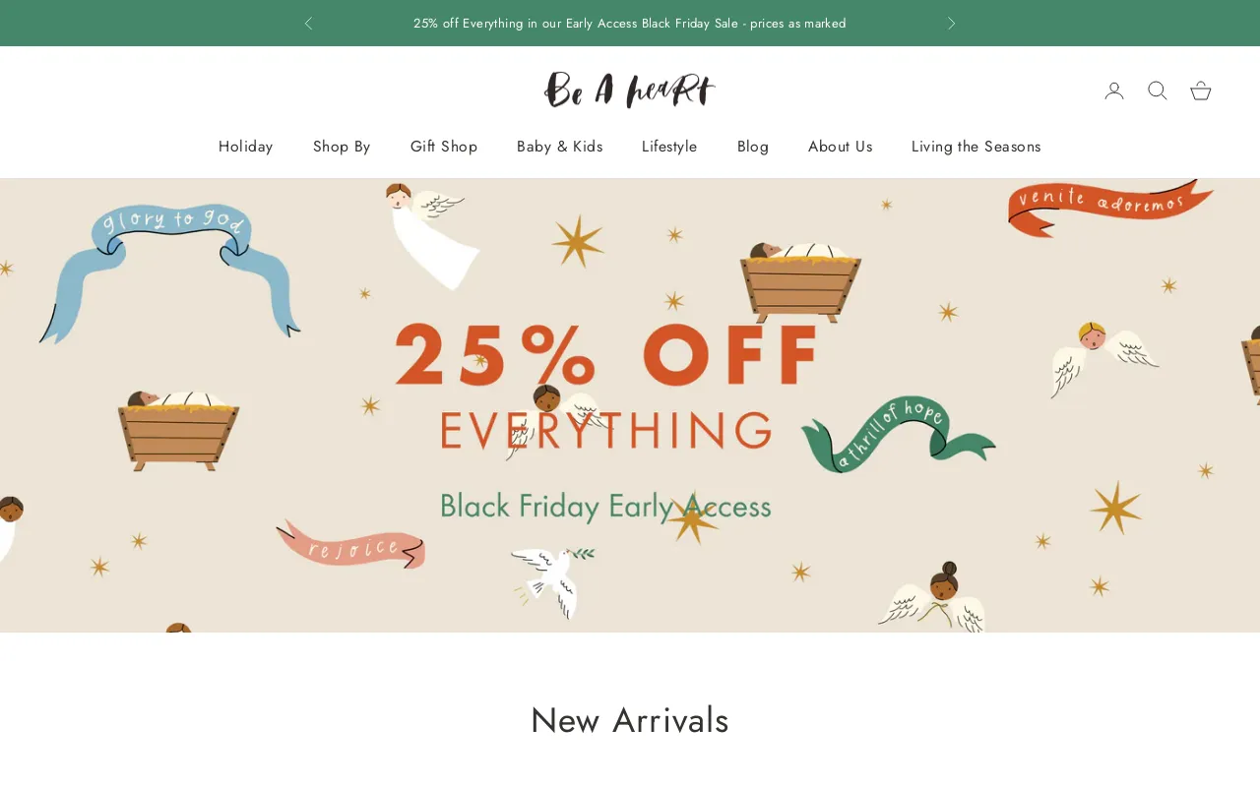Open Living the Seasons link

click(x=976, y=147)
